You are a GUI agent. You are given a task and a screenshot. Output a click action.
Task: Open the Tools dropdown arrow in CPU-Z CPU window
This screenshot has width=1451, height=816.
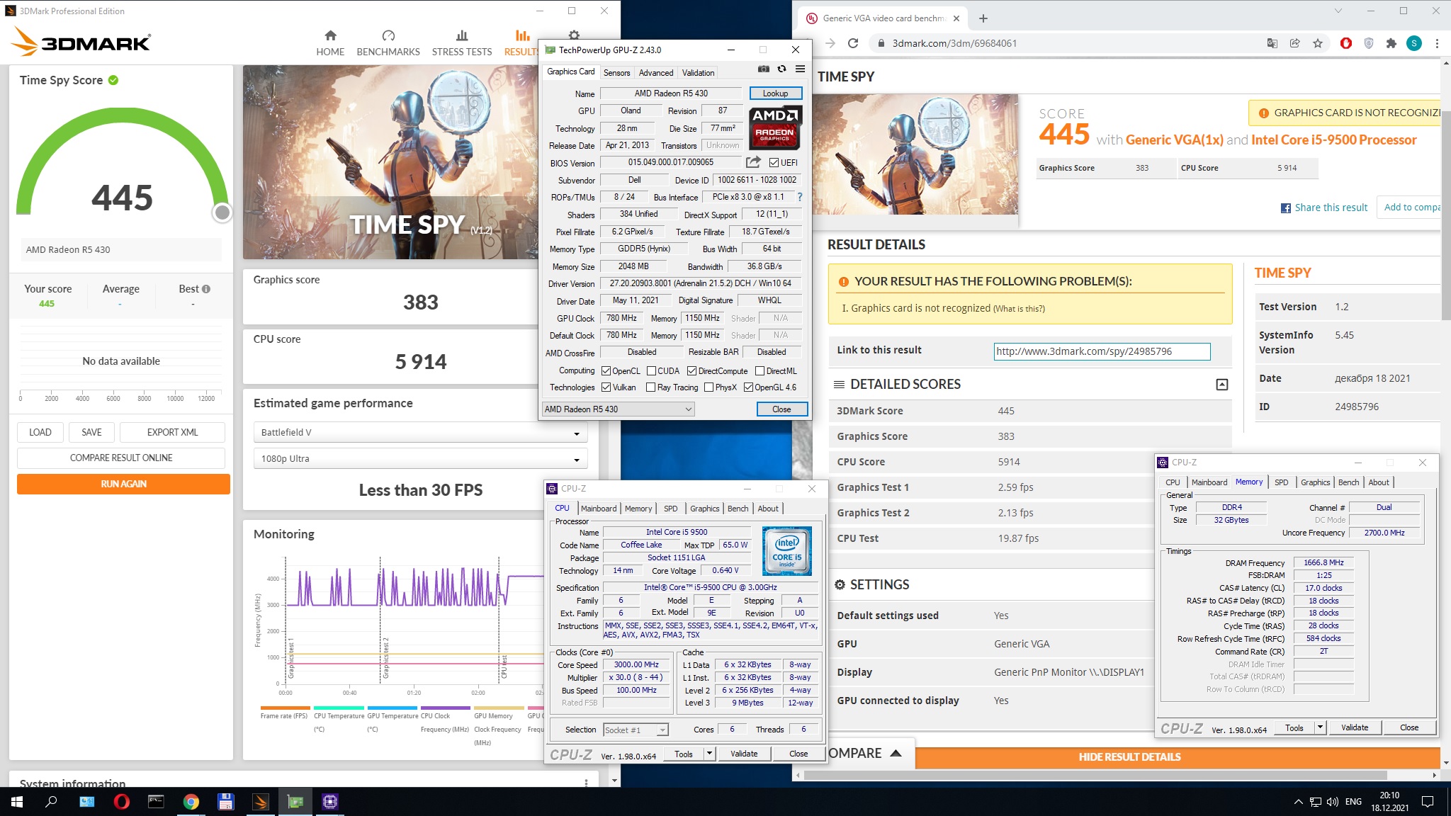pyautogui.click(x=709, y=754)
